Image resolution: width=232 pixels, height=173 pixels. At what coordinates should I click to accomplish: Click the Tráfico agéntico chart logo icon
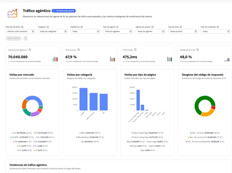coord(12,13)
